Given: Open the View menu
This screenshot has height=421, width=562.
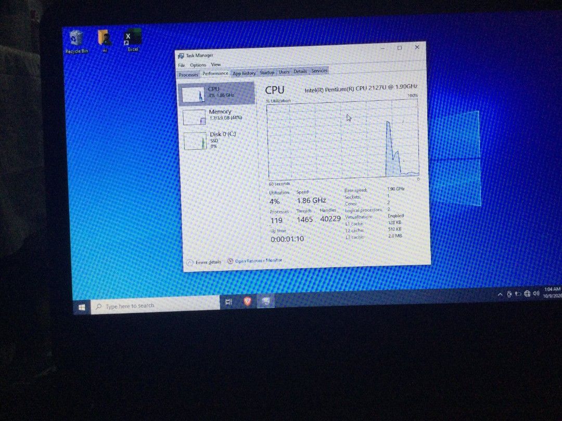Looking at the screenshot, I should (x=216, y=64).
